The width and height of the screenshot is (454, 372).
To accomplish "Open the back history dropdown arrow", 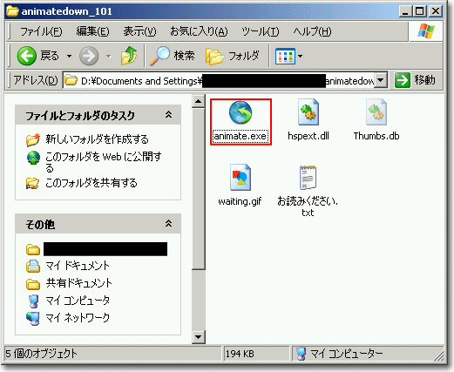I will 70,56.
